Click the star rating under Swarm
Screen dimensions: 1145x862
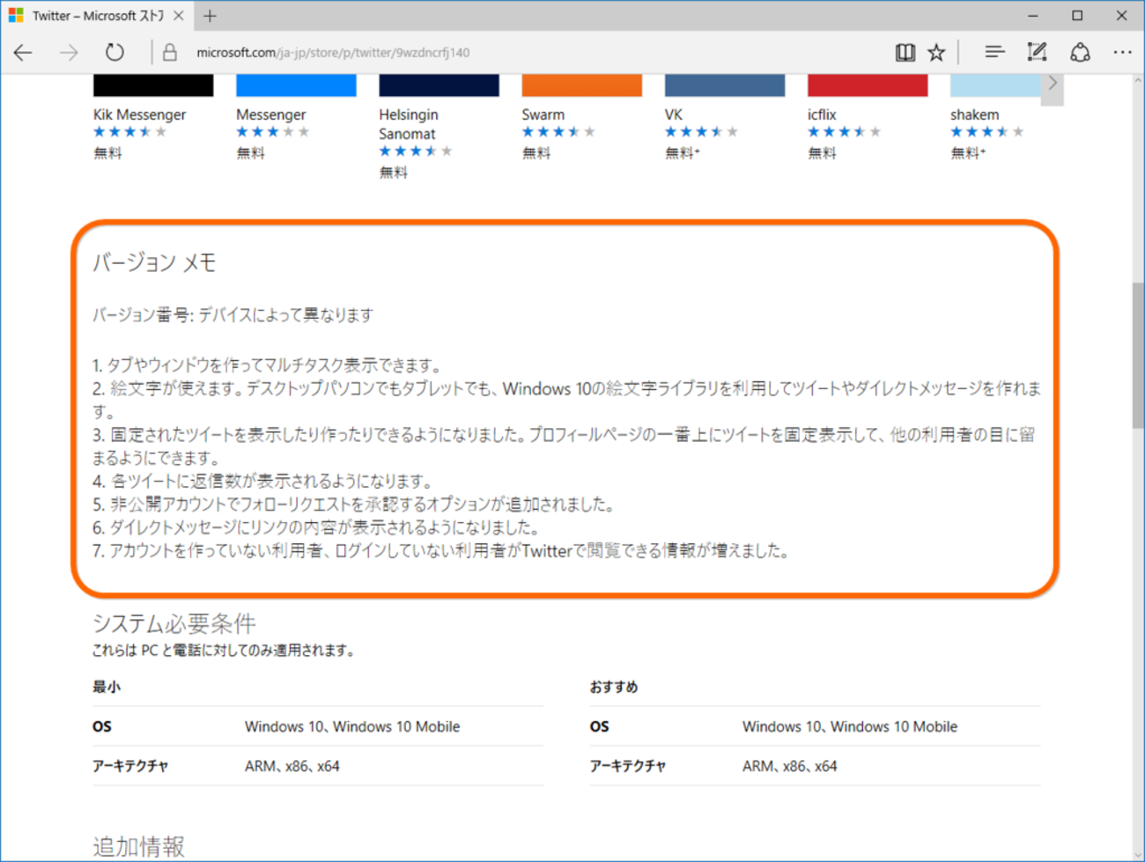(558, 132)
